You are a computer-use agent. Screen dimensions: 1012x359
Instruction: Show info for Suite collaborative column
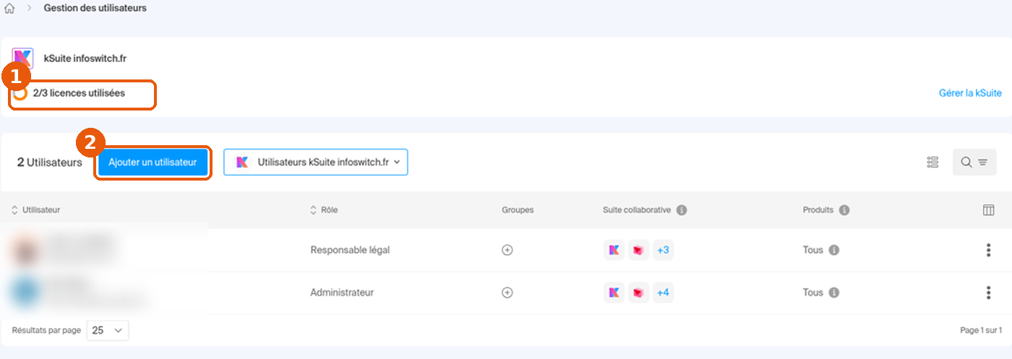tap(682, 210)
